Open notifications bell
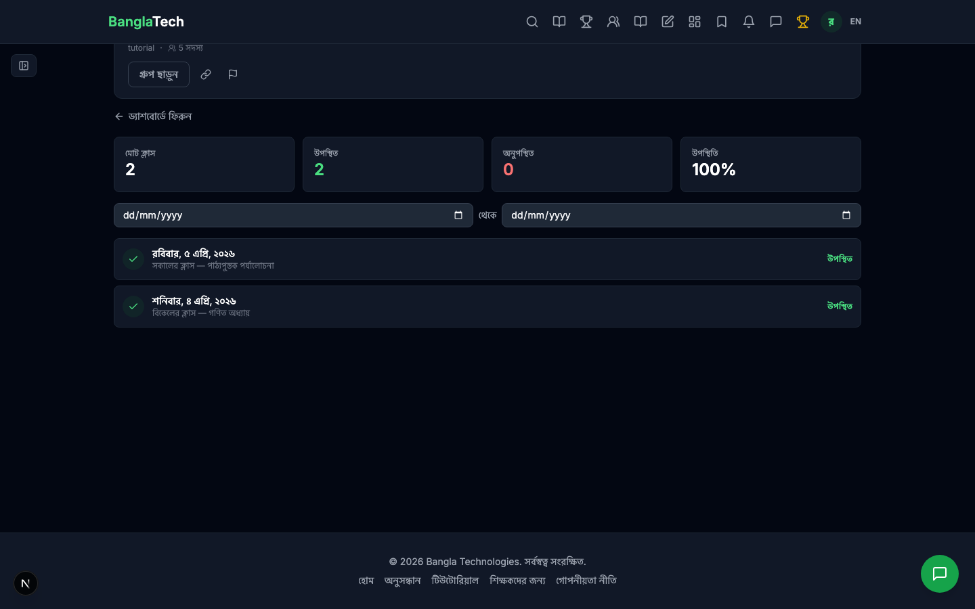This screenshot has height=609, width=975. click(749, 22)
